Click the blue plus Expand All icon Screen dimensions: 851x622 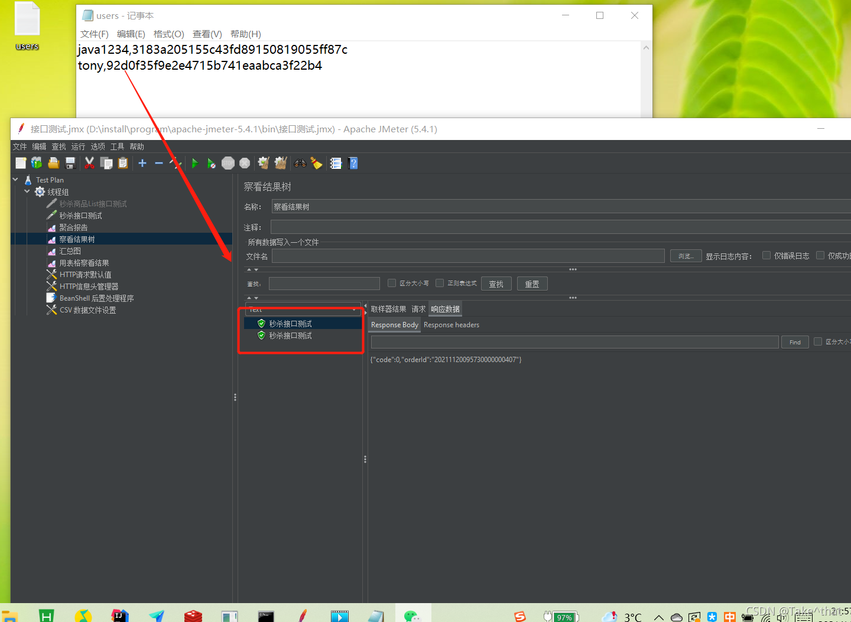pyautogui.click(x=142, y=163)
